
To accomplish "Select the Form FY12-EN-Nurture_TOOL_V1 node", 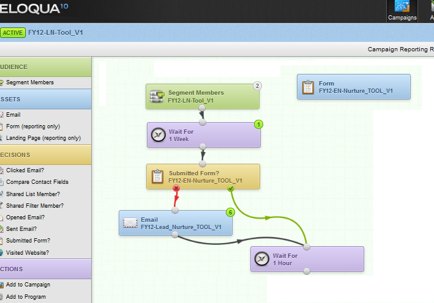I will (354, 87).
